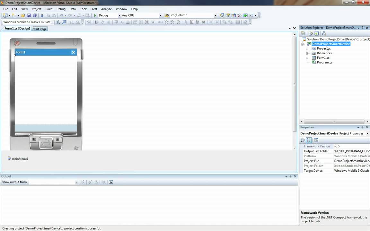Screen dimensions: 370x231
Task: Click the Make Same Size layout icon
Action: (147, 22)
